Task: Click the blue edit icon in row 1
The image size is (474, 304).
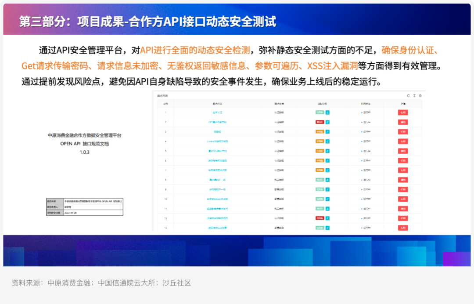Action: (x=327, y=112)
